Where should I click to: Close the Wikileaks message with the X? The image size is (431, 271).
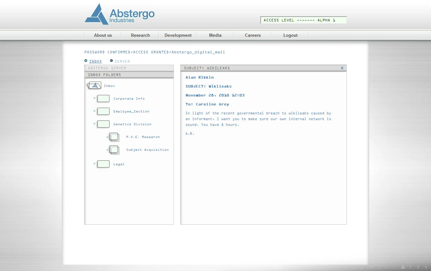342,68
